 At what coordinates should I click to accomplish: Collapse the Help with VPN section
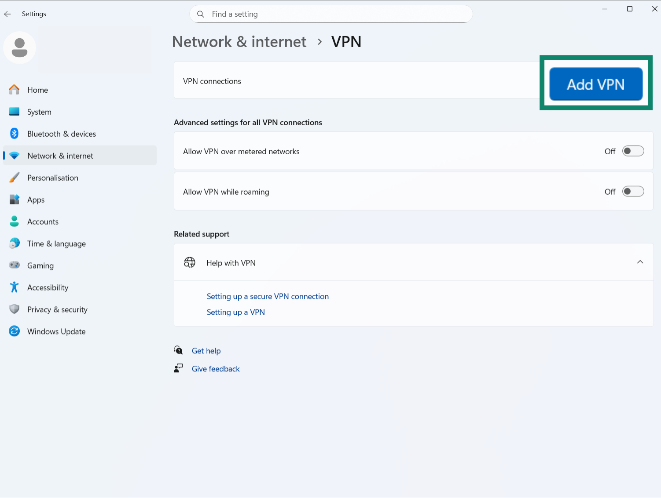(640, 262)
